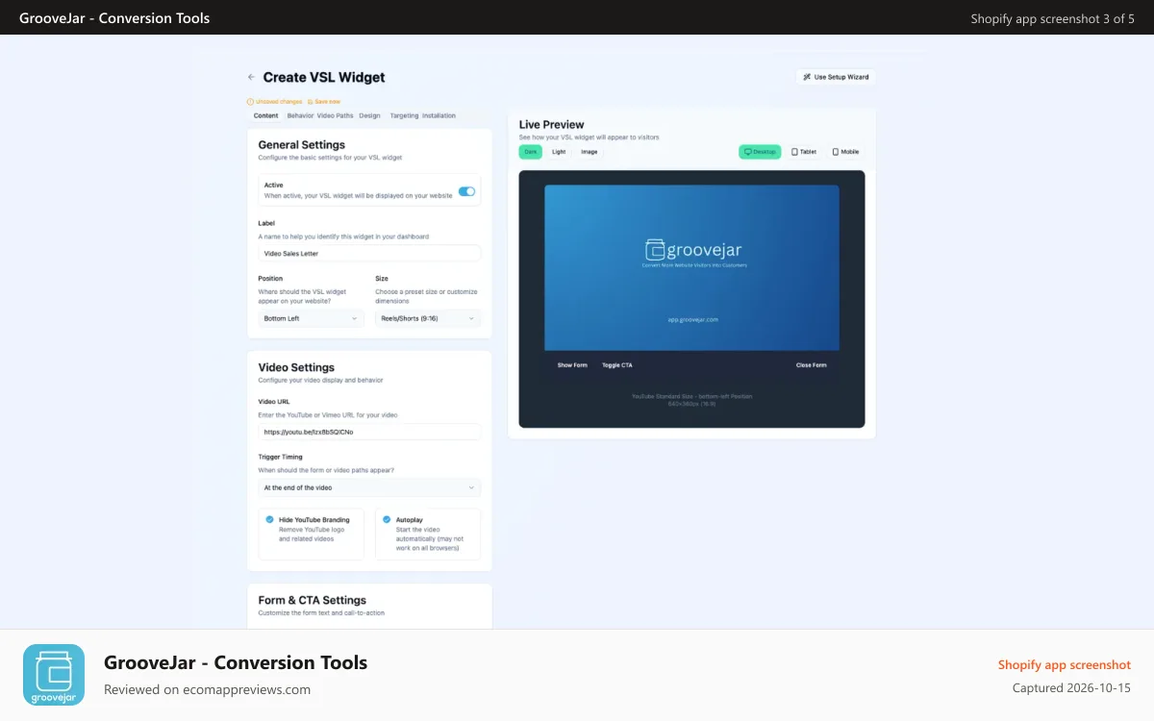Click the Video Settings heading
The image size is (1154, 721).
(296, 367)
